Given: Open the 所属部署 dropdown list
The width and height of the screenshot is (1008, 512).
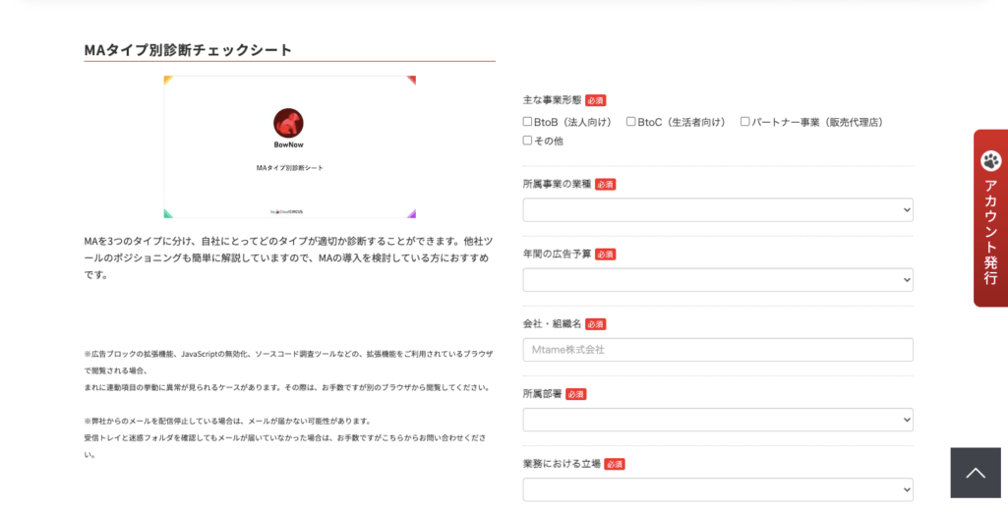Looking at the screenshot, I should click(717, 420).
